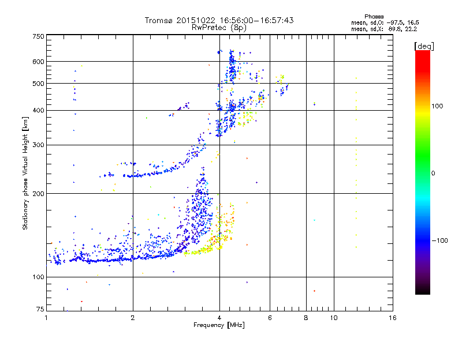Click the y-axis title 'Stationary phase Virtual Height [km]'
462x346 pixels.
25,173
